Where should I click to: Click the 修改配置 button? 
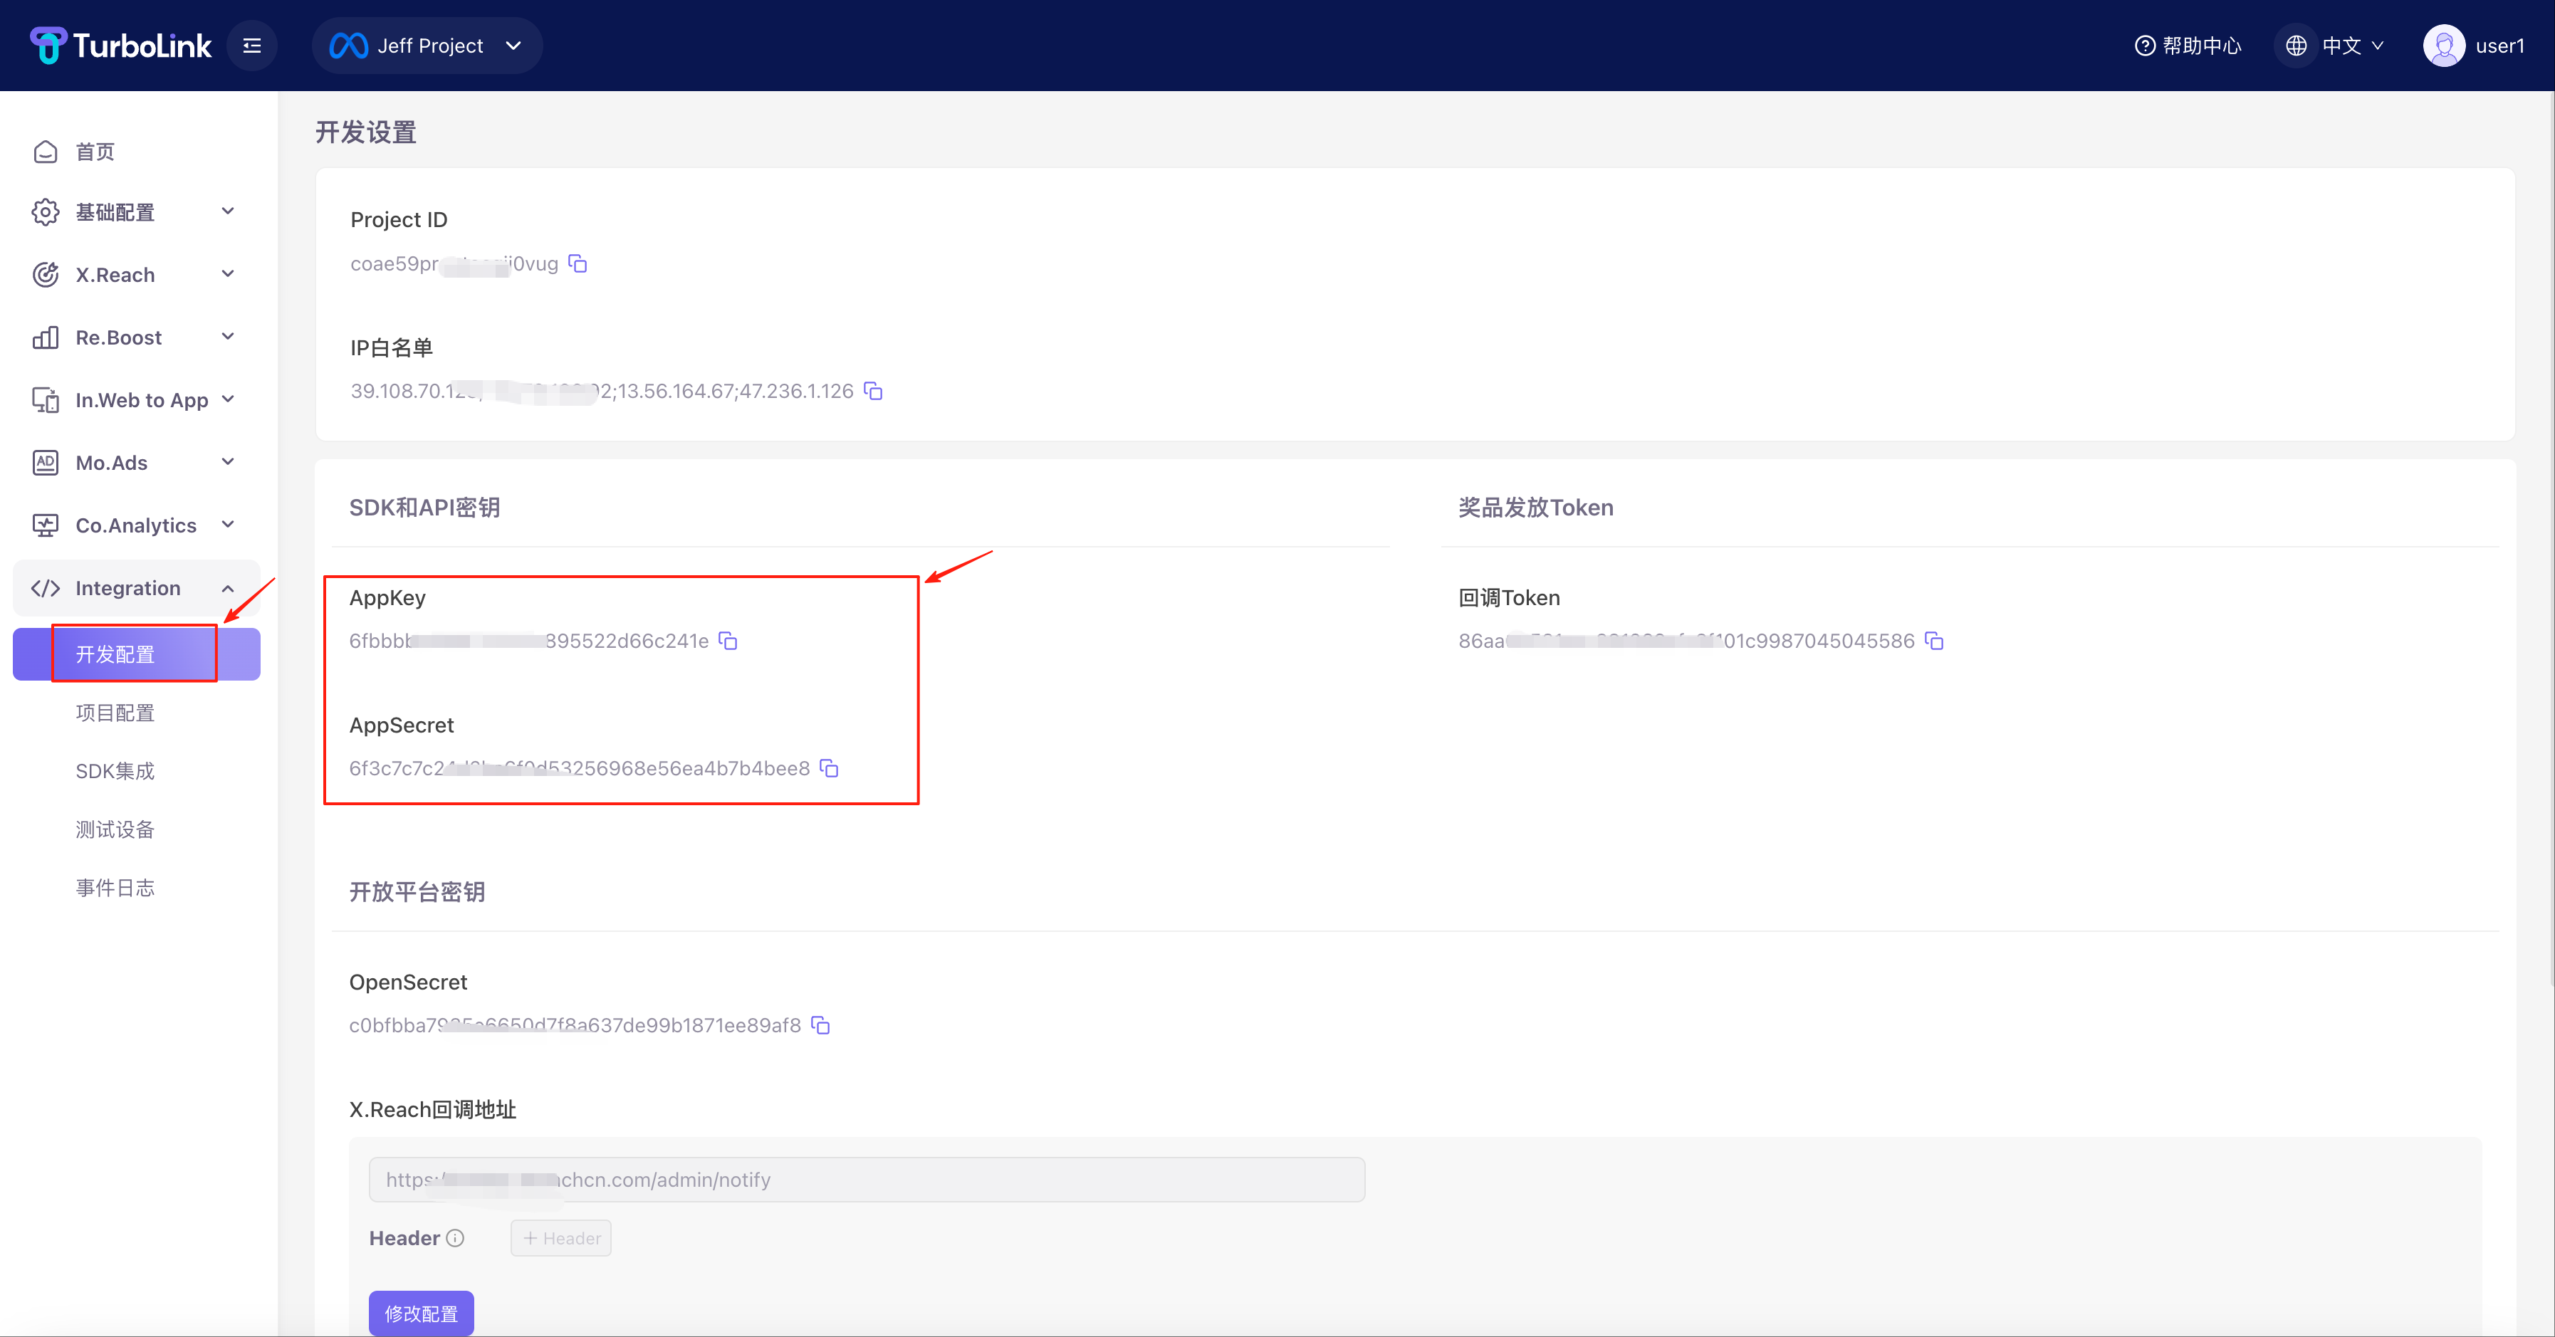click(x=421, y=1314)
